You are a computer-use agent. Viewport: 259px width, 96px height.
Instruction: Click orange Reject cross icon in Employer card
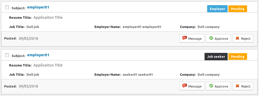[237, 38]
